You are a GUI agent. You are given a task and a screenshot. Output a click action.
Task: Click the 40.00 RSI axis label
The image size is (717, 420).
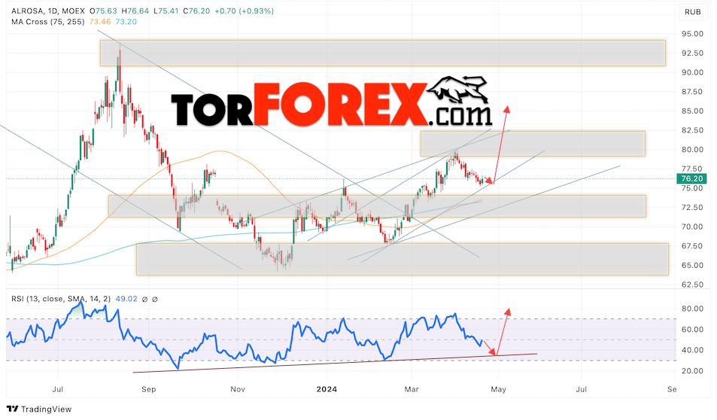click(x=692, y=350)
